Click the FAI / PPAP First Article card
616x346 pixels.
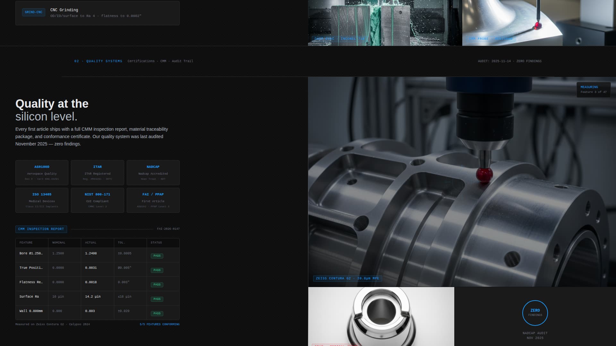tap(153, 200)
